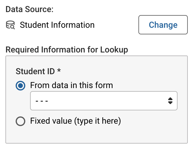Click the required asterisk beside Student ID
Viewport: 195px width, 149px height.
tap(59, 71)
